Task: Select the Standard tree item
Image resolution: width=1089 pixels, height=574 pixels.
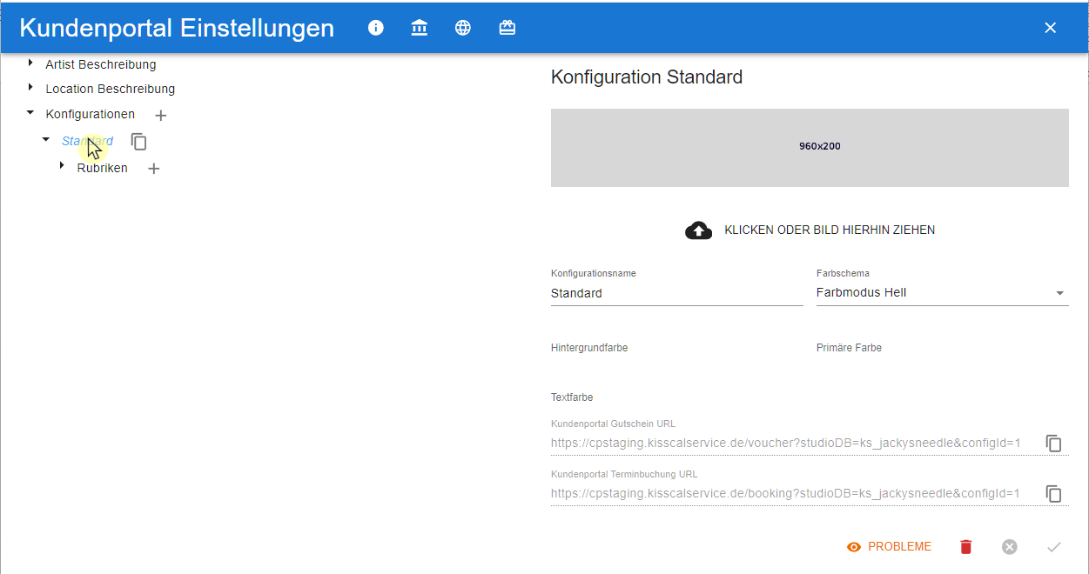Action: coord(87,141)
